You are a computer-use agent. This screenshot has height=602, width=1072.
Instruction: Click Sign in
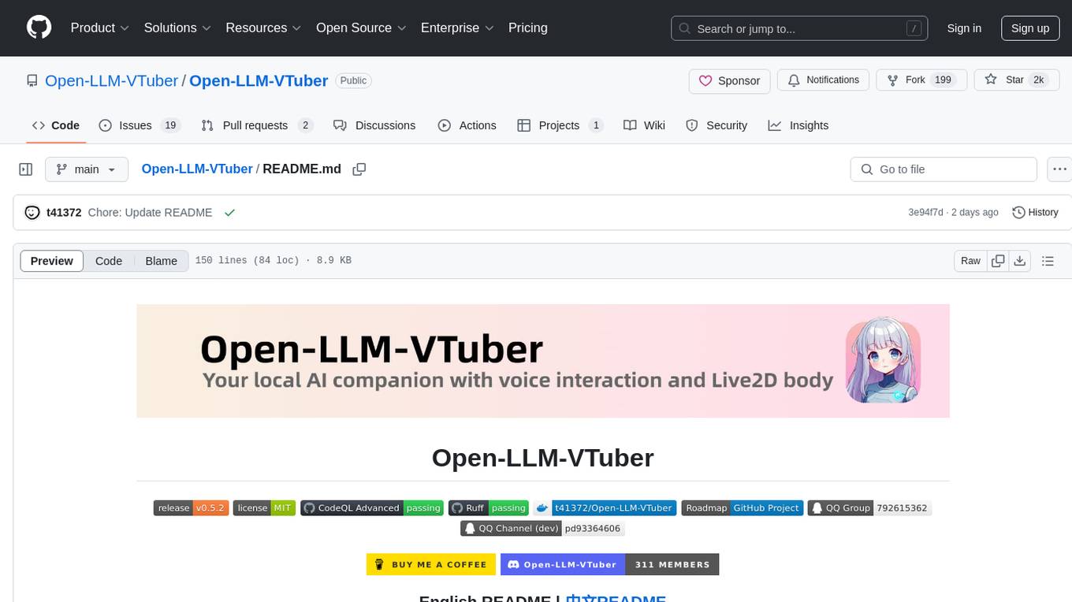964,28
